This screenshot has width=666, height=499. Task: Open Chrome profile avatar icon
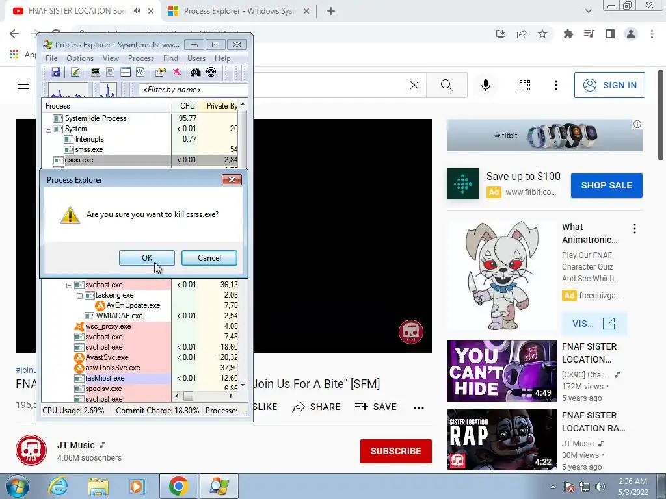(x=631, y=34)
